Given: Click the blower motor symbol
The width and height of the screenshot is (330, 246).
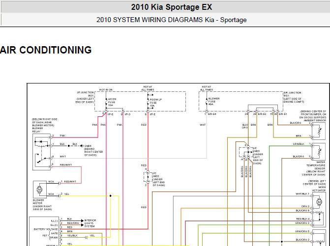Looking at the screenshot, I should pyautogui.click(x=39, y=190).
